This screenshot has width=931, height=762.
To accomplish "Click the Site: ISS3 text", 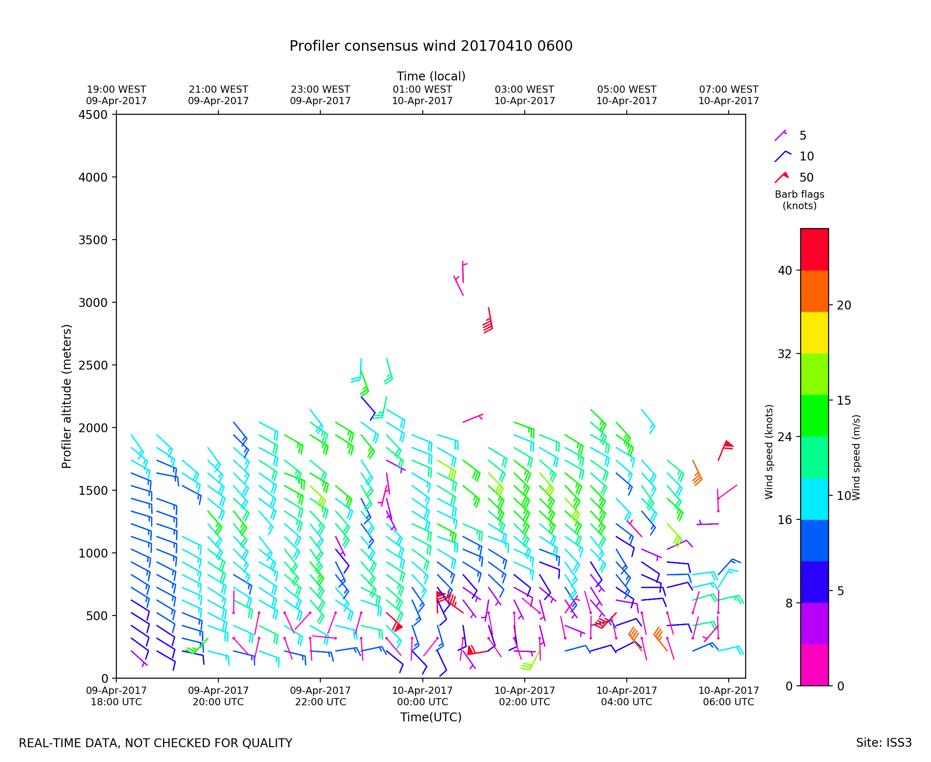I will (884, 743).
